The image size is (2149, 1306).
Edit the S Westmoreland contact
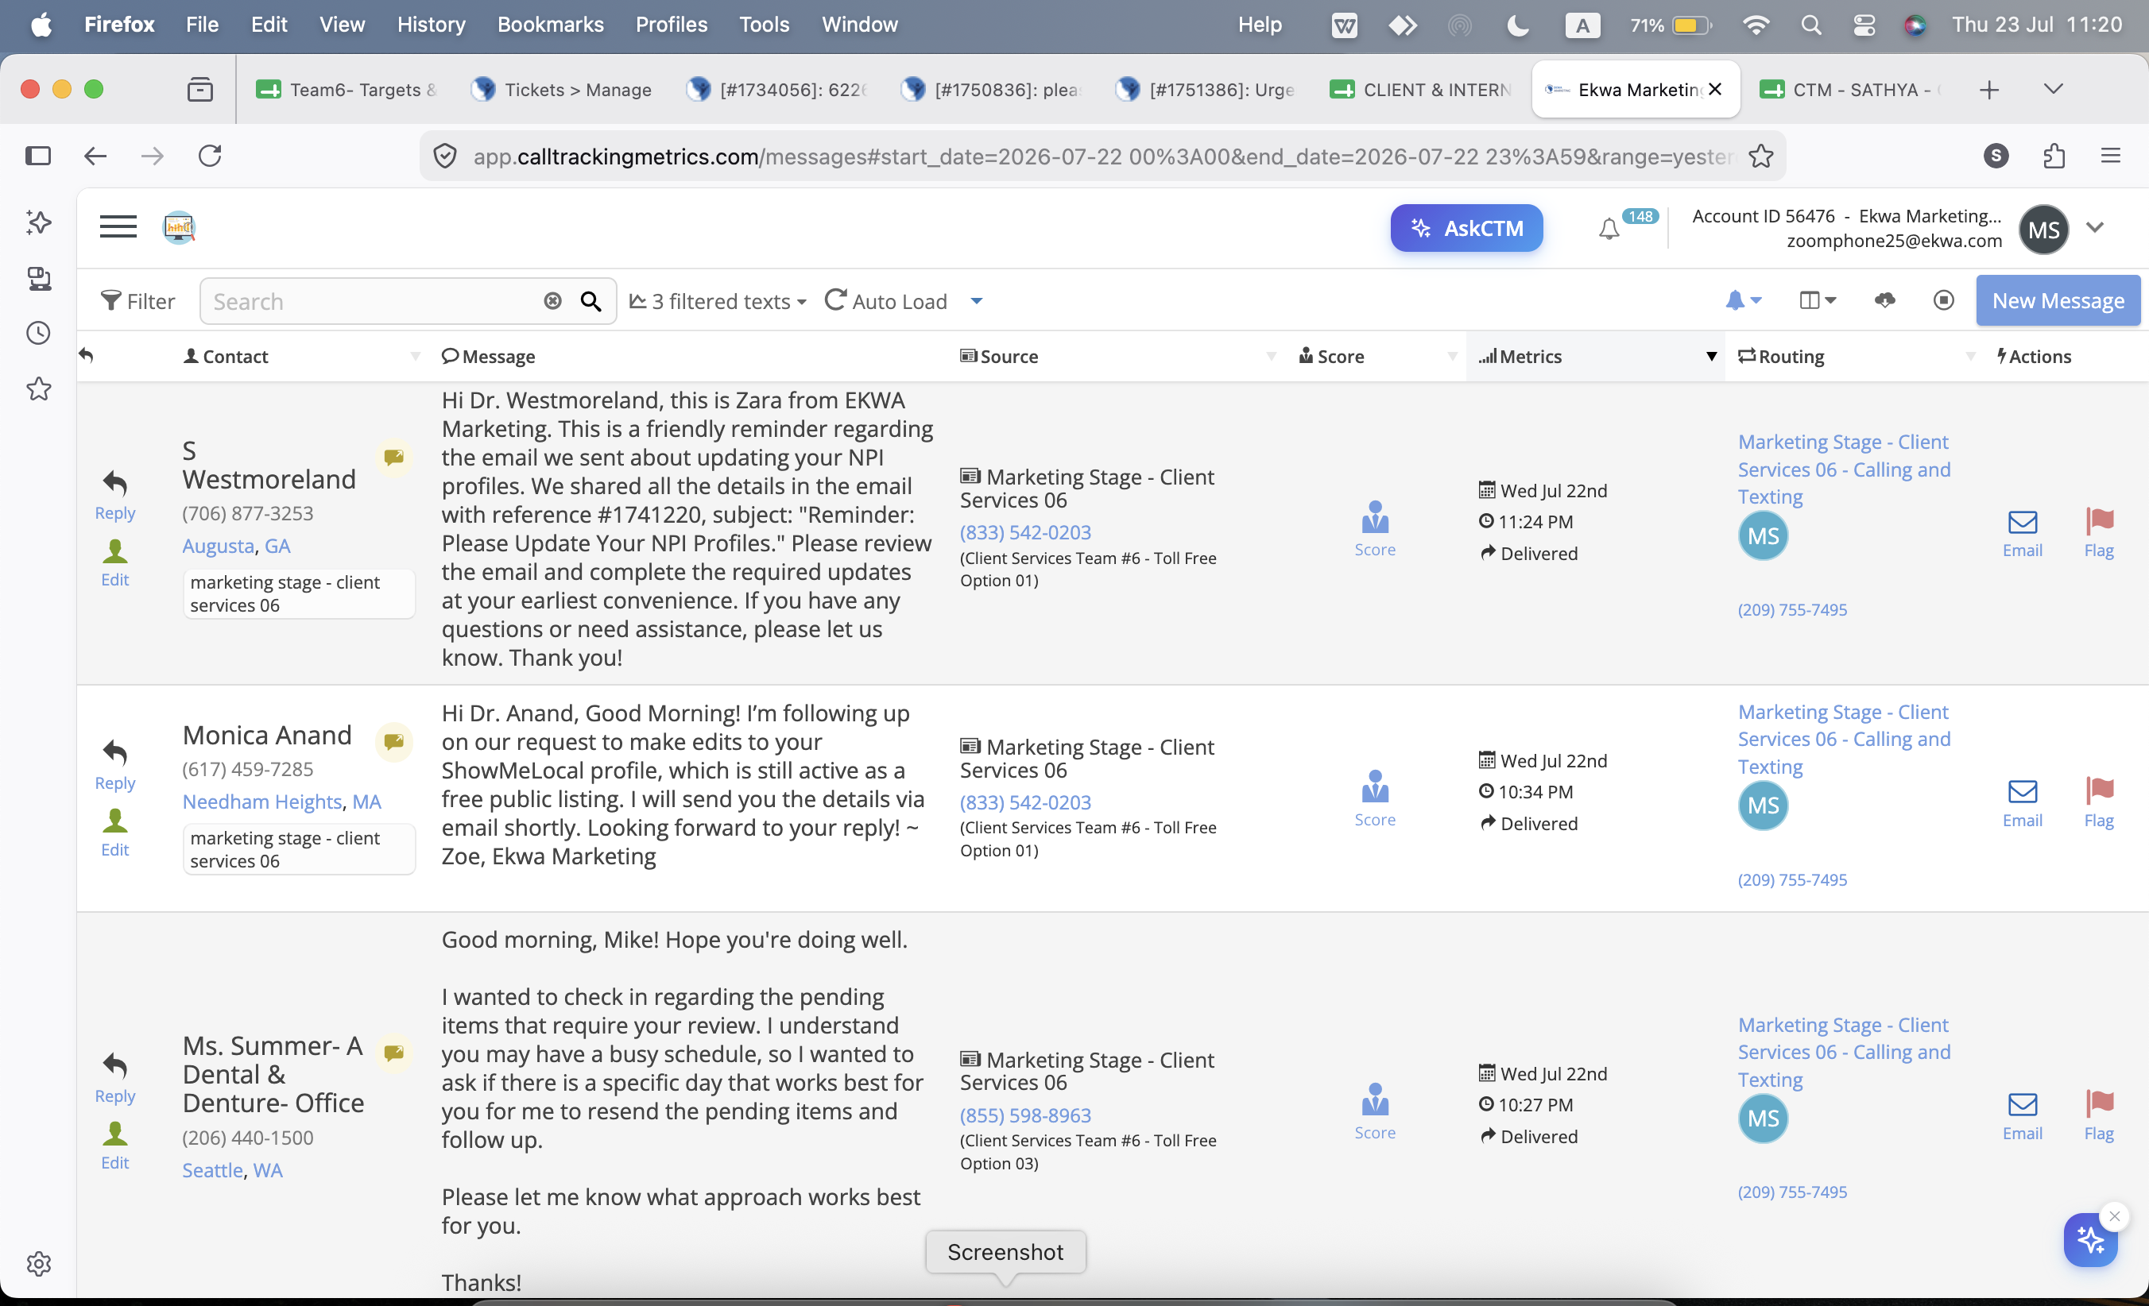point(115,562)
